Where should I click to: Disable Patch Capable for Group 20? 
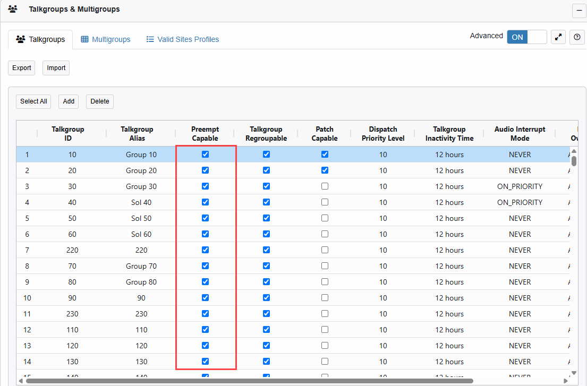click(325, 170)
